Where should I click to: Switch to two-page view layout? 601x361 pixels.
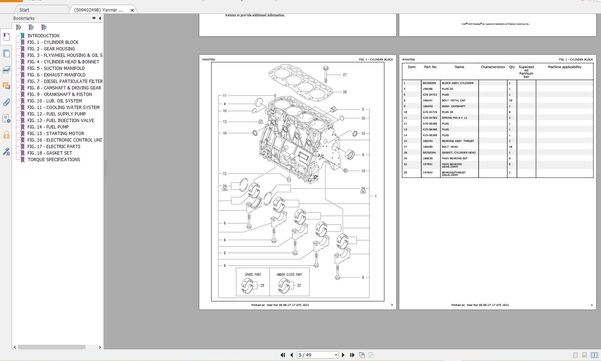(x=594, y=355)
